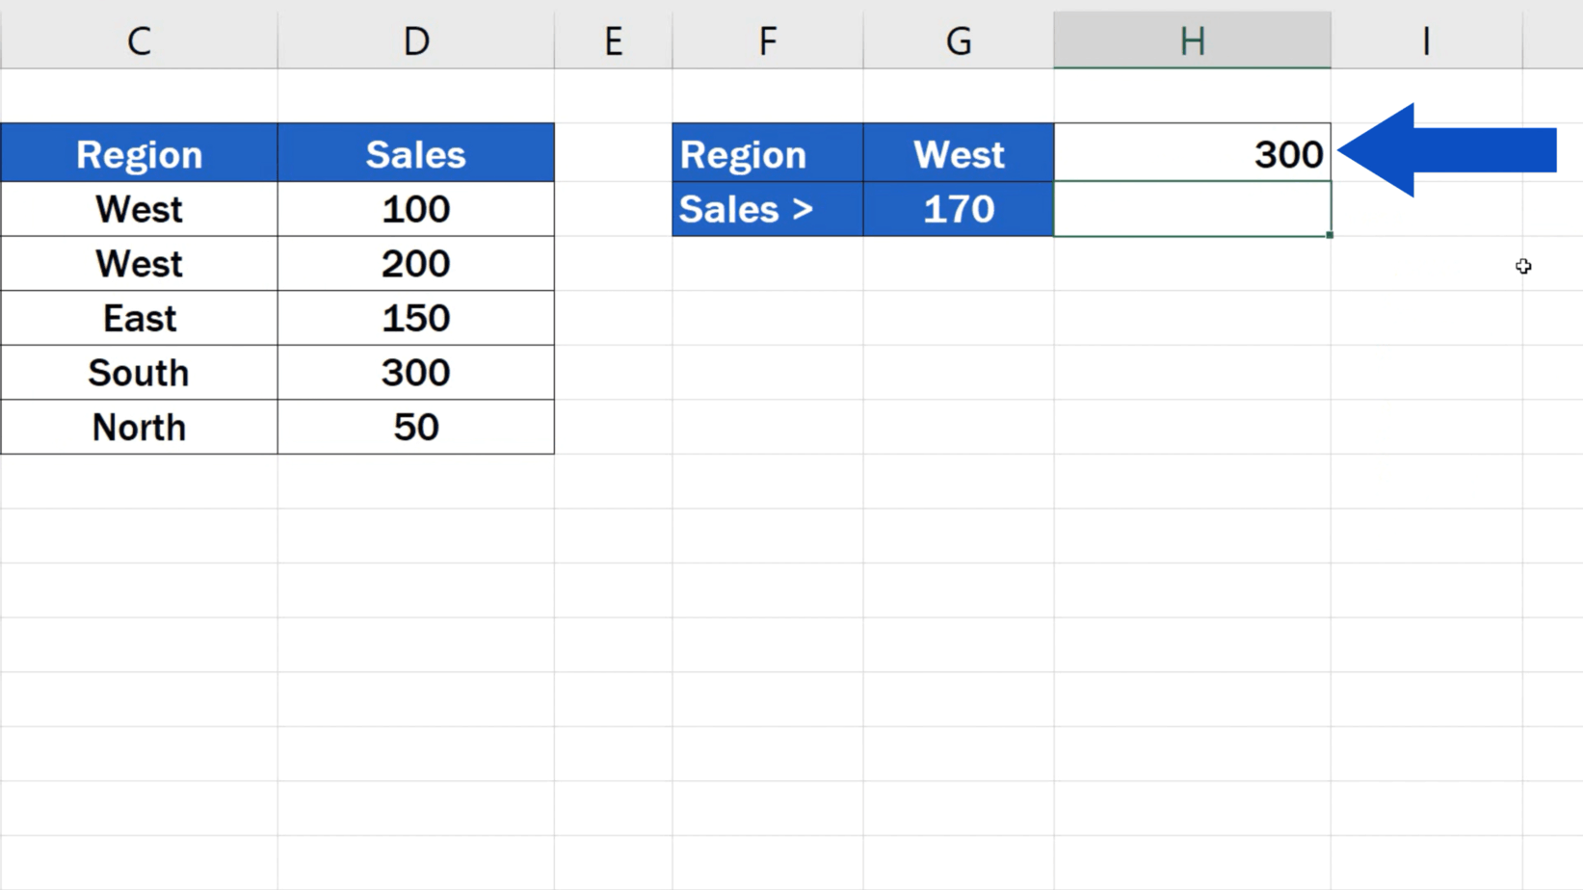Select the cell containing West with value 100
The width and height of the screenshot is (1583, 890).
(140, 209)
